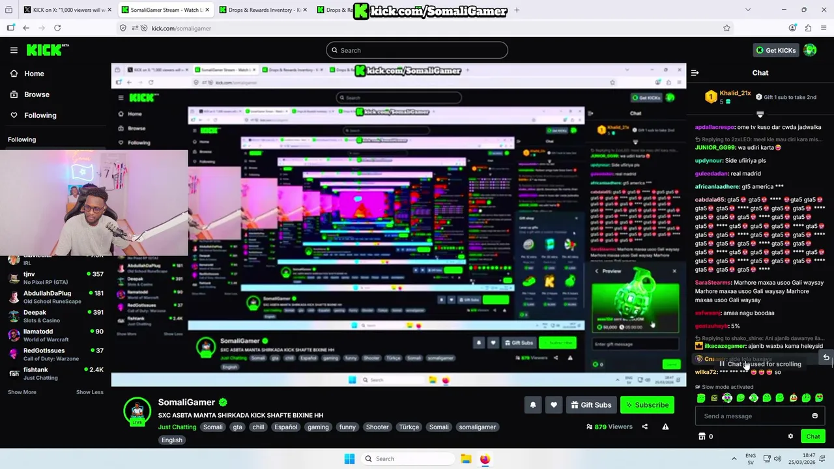The width and height of the screenshot is (834, 469).
Task: Click the share stream icon
Action: pos(644,427)
